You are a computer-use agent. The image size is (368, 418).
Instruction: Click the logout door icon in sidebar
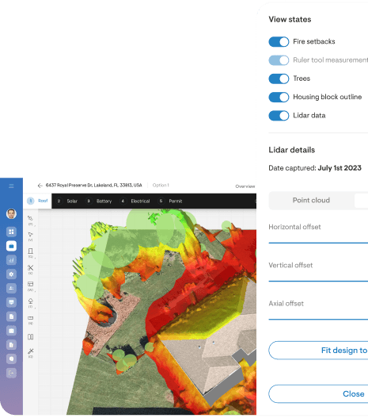click(x=11, y=373)
